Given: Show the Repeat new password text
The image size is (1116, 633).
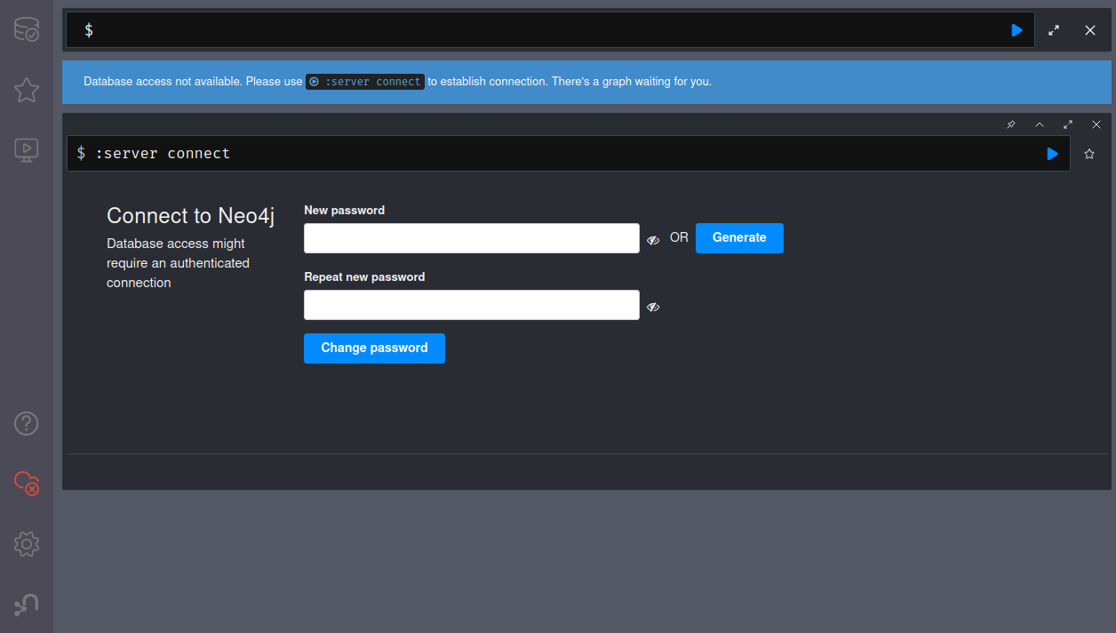Looking at the screenshot, I should [653, 307].
